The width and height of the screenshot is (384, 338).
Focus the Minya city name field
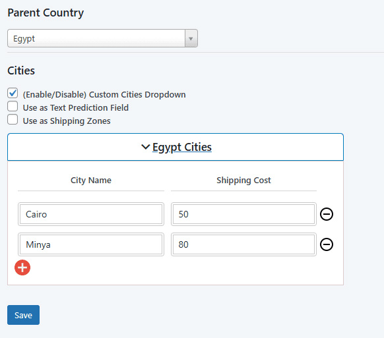[91, 244]
